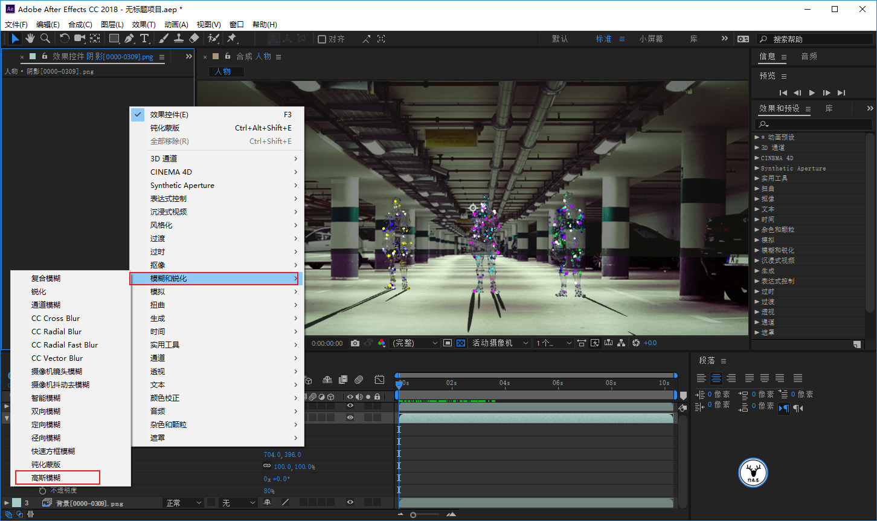Switch to the 音频 panel tab
Viewport: 877px width, 521px height.
tap(809, 56)
